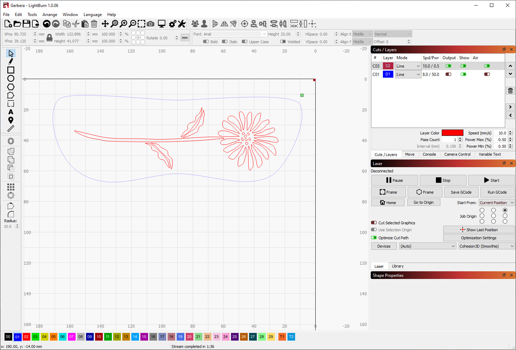Open the Start From dropdown

[x=496, y=203]
